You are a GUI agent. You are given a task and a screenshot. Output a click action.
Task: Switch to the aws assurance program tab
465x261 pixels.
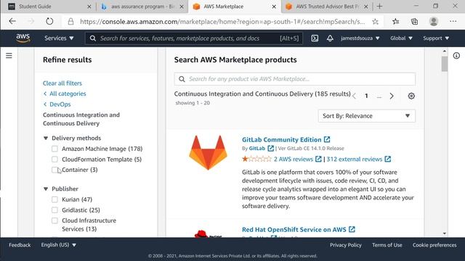pyautogui.click(x=143, y=7)
